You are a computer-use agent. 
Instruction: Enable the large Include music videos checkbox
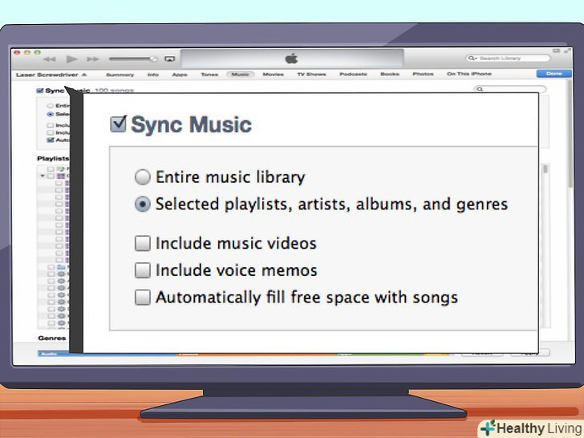click(x=143, y=244)
